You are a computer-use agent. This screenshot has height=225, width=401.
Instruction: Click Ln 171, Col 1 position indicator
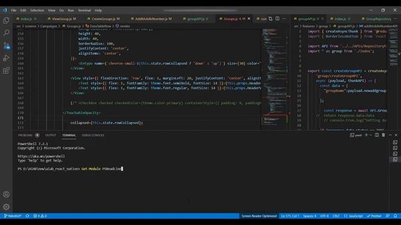290,216
